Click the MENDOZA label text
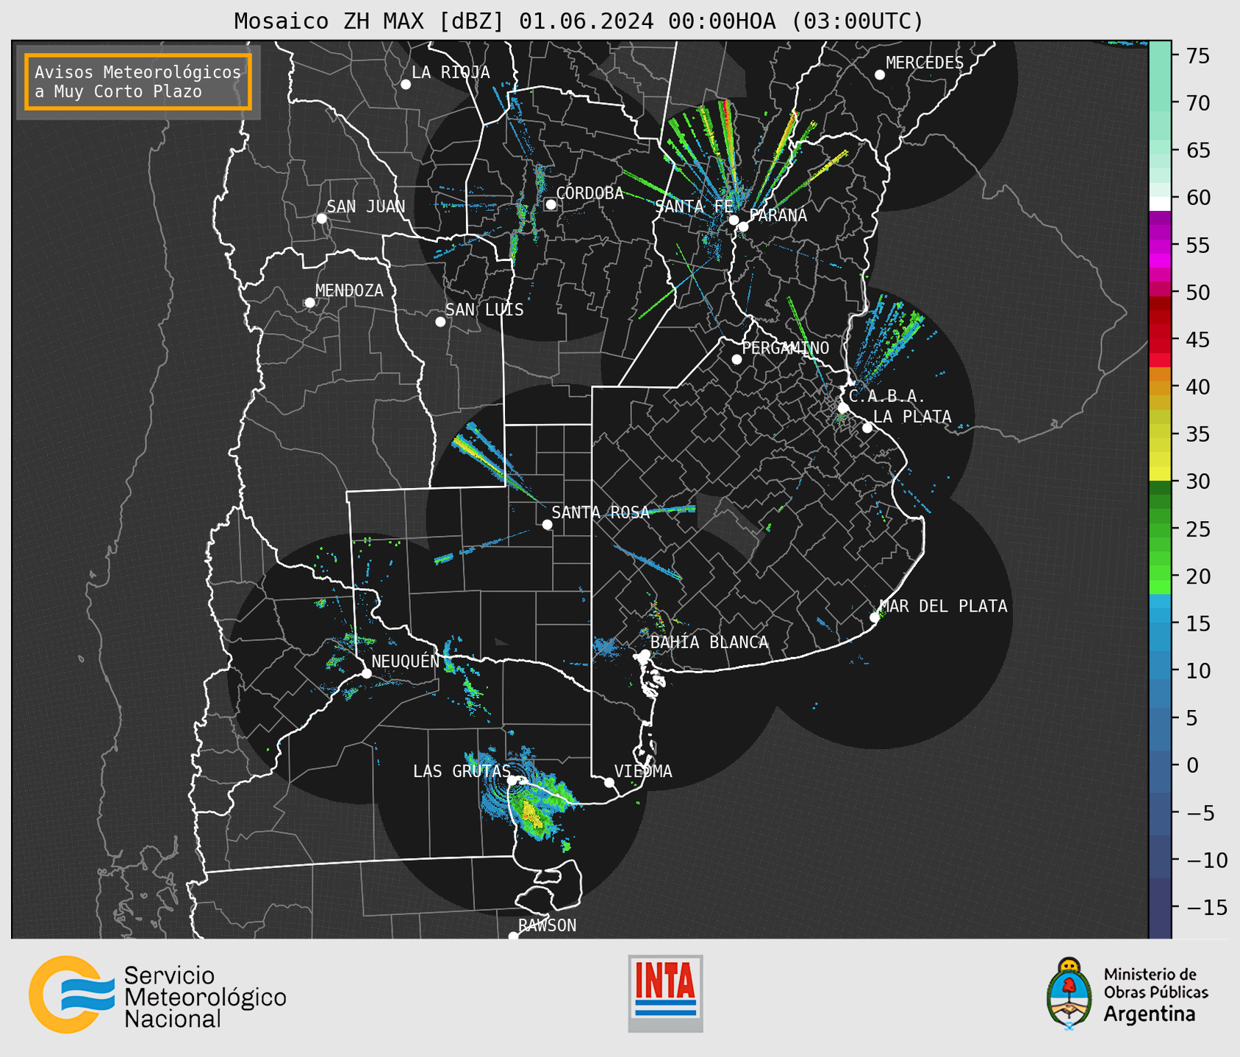 pos(349,291)
